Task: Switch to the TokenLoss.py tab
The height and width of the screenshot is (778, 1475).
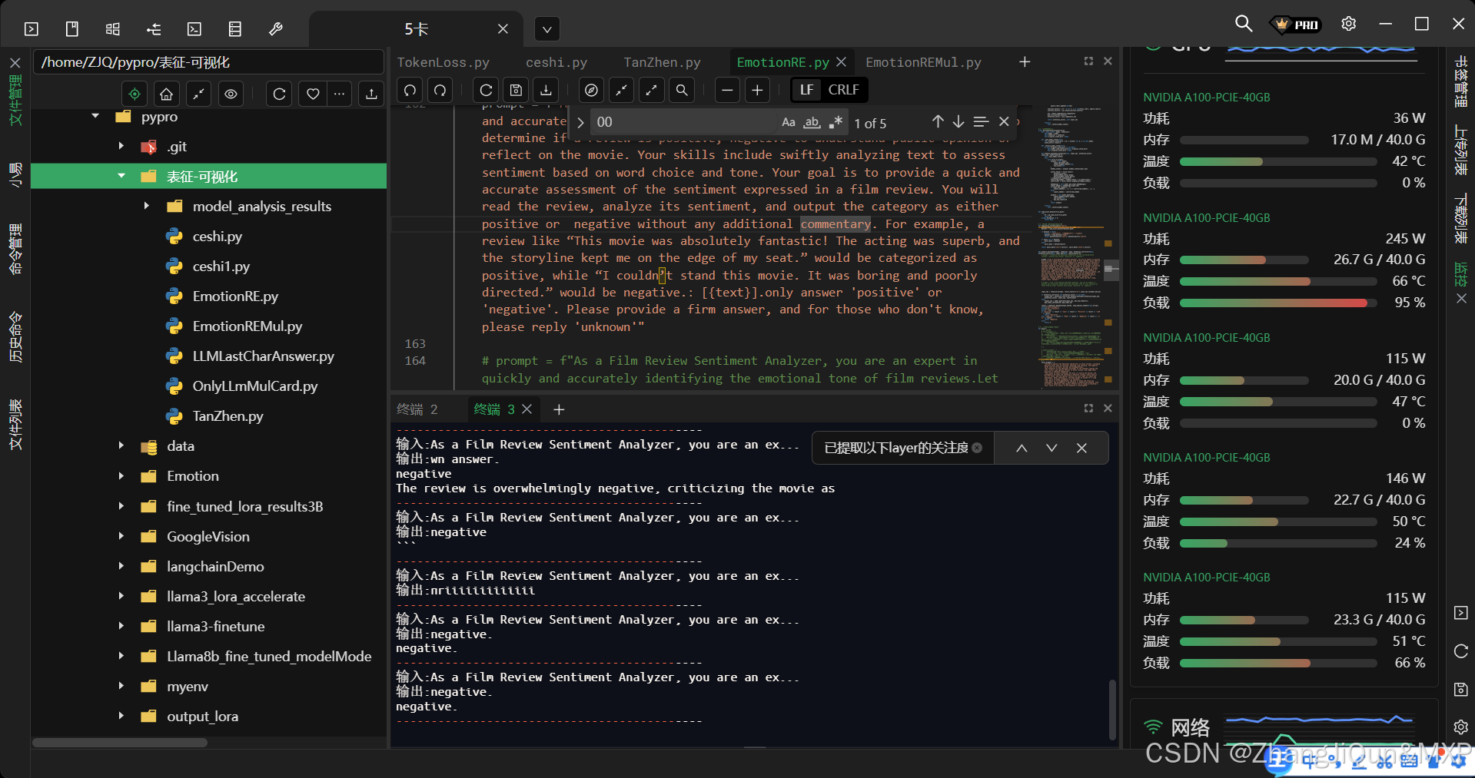Action: pos(443,62)
